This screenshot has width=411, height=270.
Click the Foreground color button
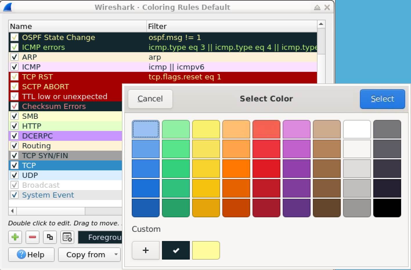(x=100, y=237)
